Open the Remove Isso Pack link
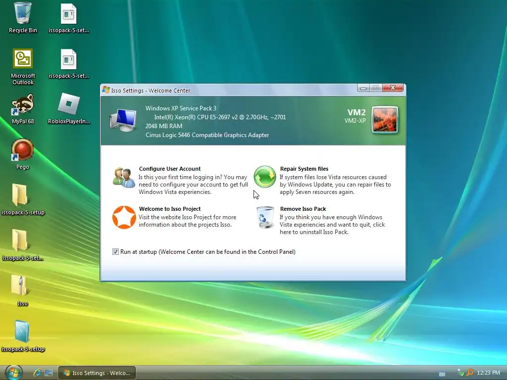 click(303, 209)
